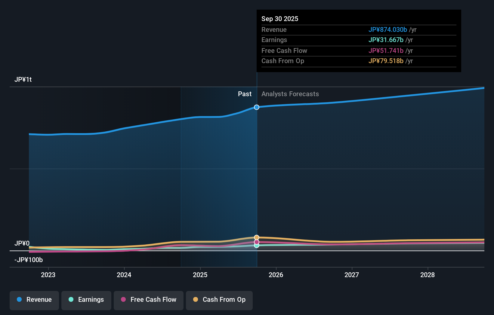Expand the Sep 30 2025 tooltip panel
Image resolution: width=494 pixels, height=315 pixels.
[x=359, y=41]
